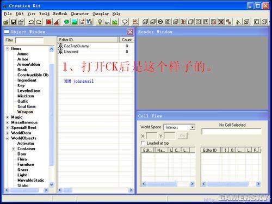
Task: Click the Editor ID column header in Object Window
Action: click(88, 40)
